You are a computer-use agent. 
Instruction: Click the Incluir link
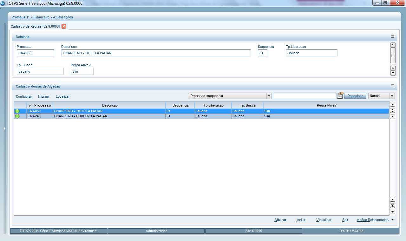tap(301, 220)
